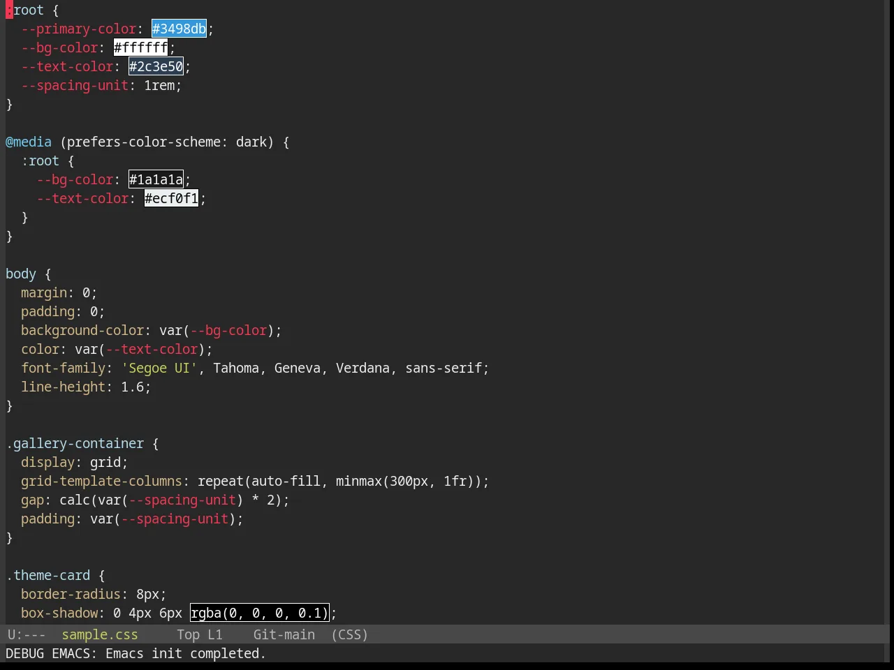Click the @media keyword

29,142
